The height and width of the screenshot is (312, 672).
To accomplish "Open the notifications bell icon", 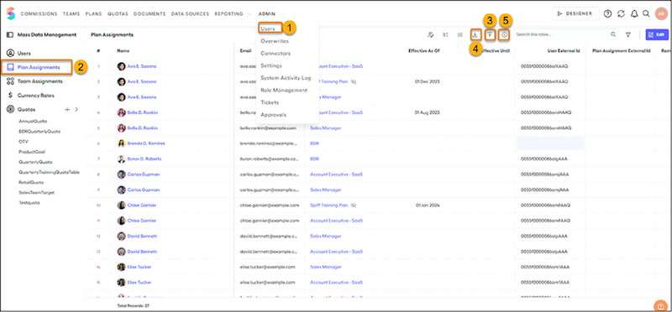I will point(634,13).
